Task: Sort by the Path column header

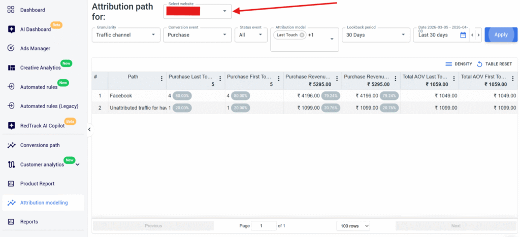Action: 133,77
